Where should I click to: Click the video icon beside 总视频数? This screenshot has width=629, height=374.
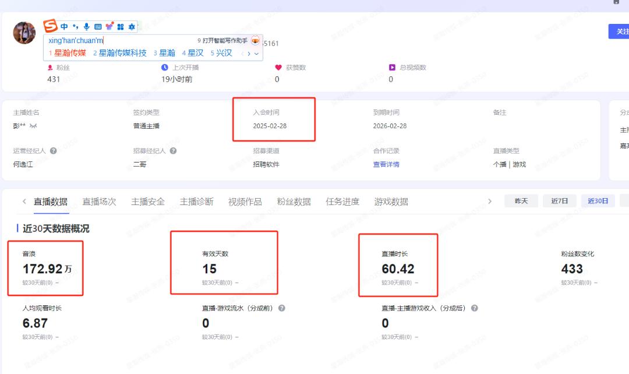click(392, 67)
